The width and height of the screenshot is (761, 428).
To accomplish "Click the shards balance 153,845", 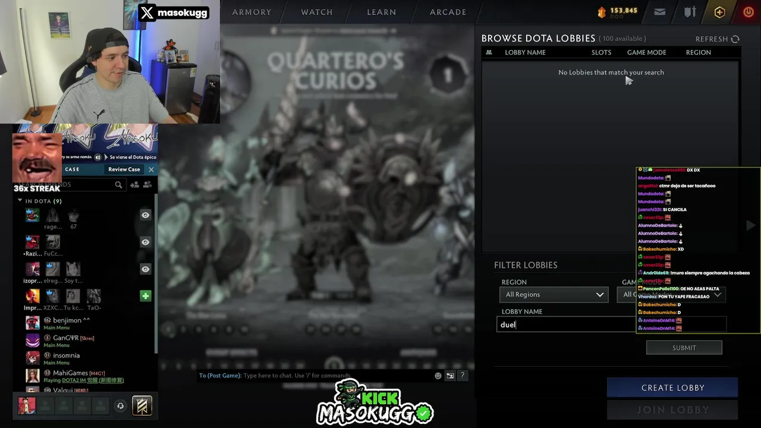I will coord(624,11).
